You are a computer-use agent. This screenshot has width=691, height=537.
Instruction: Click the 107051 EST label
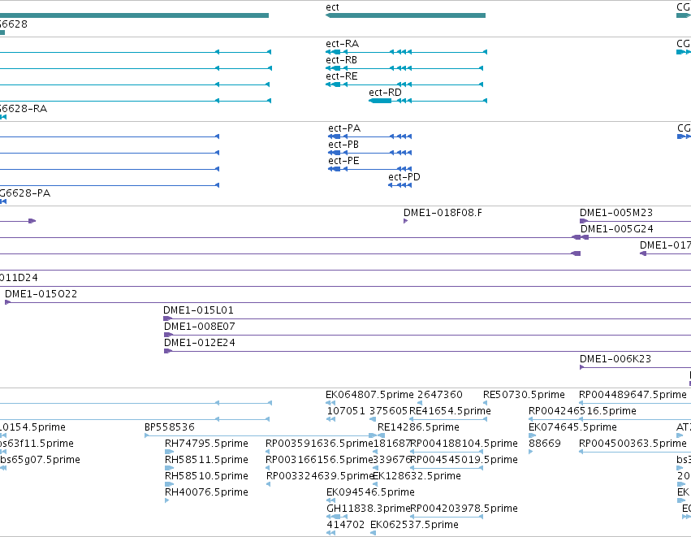[346, 411]
